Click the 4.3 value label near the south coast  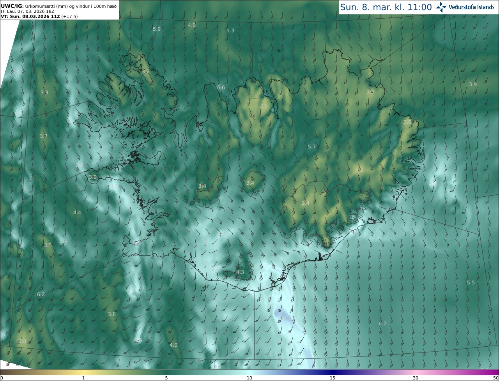tap(240, 272)
